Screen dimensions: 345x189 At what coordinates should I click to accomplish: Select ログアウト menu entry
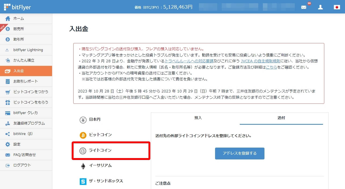point(26,165)
